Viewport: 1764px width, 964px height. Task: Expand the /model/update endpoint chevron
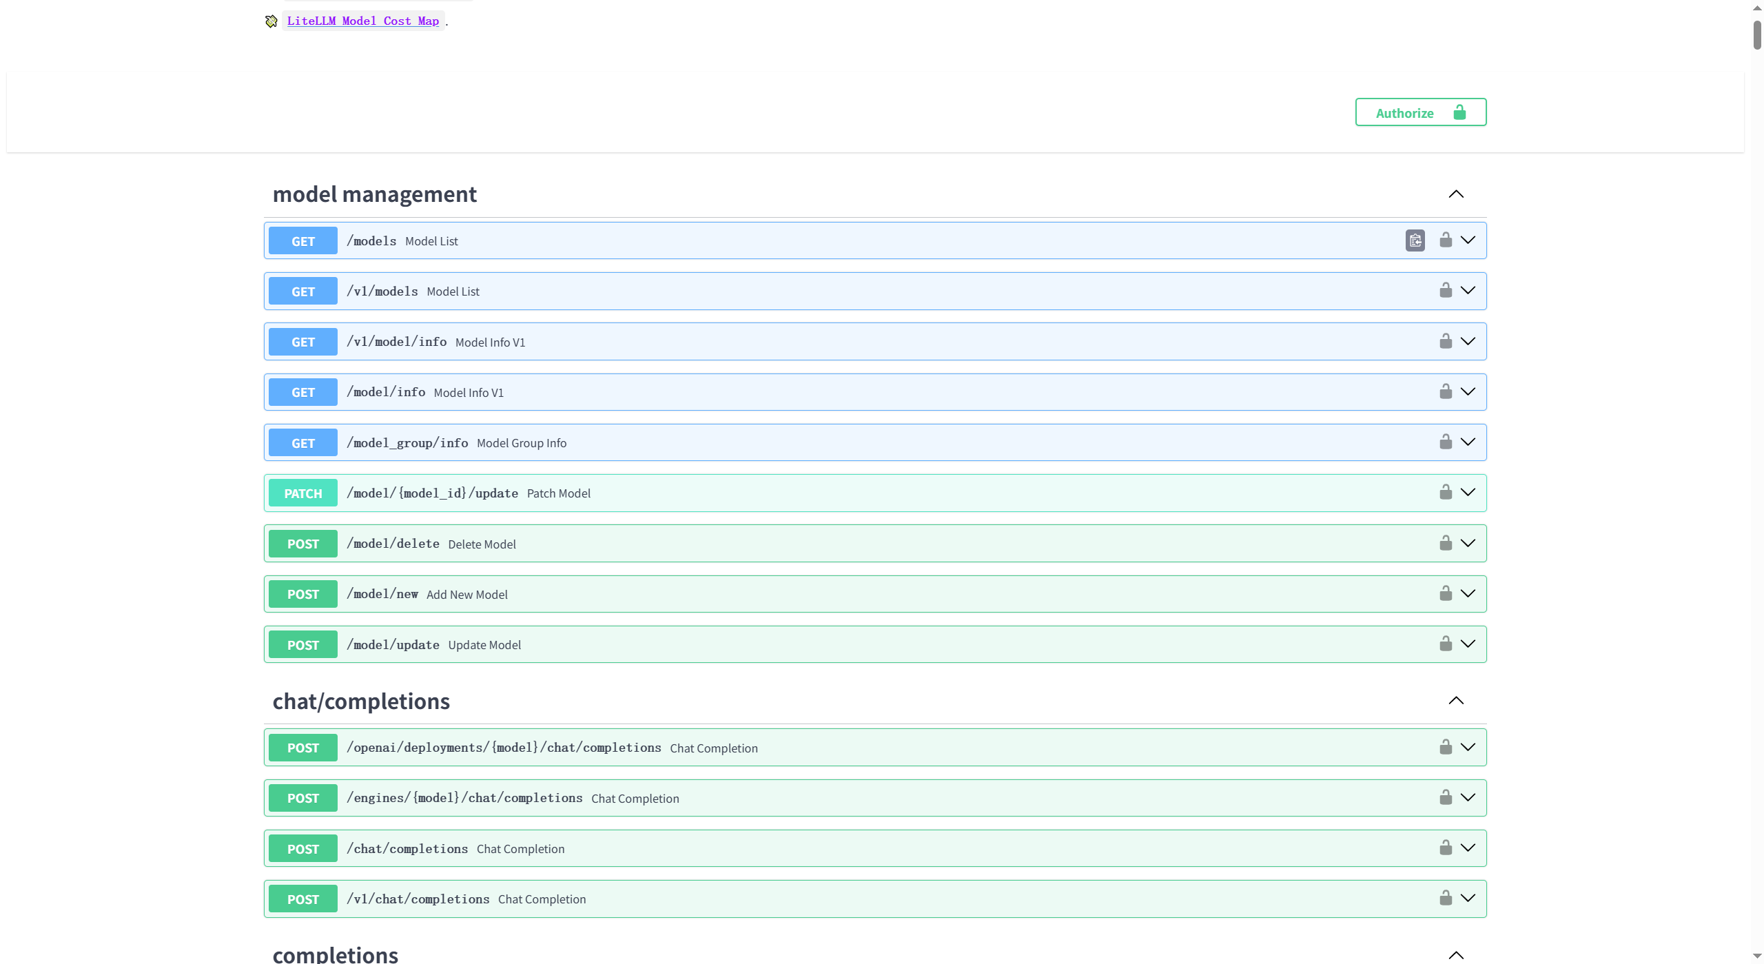(x=1468, y=644)
